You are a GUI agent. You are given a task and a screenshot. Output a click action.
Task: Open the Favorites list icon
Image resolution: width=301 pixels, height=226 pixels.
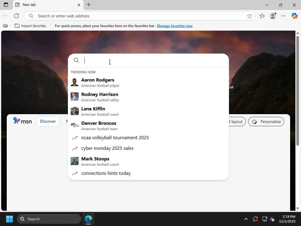click(262, 16)
